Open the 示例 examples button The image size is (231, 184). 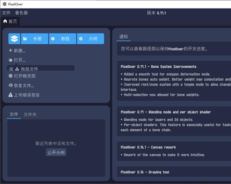coord(90,38)
